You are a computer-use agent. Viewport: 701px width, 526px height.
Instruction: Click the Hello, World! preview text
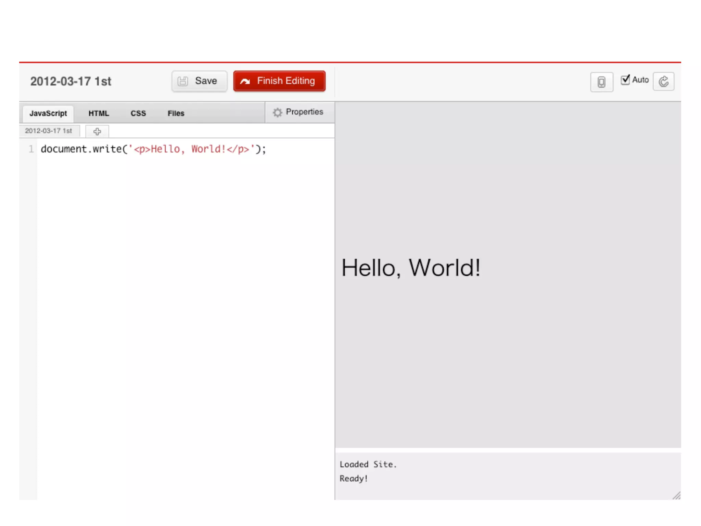[x=410, y=267]
